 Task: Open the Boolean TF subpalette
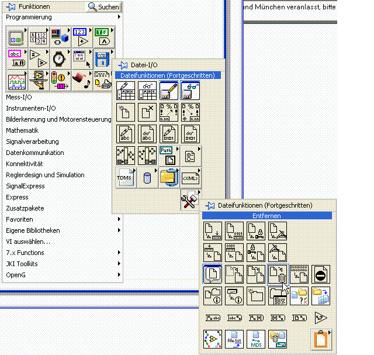point(103,37)
